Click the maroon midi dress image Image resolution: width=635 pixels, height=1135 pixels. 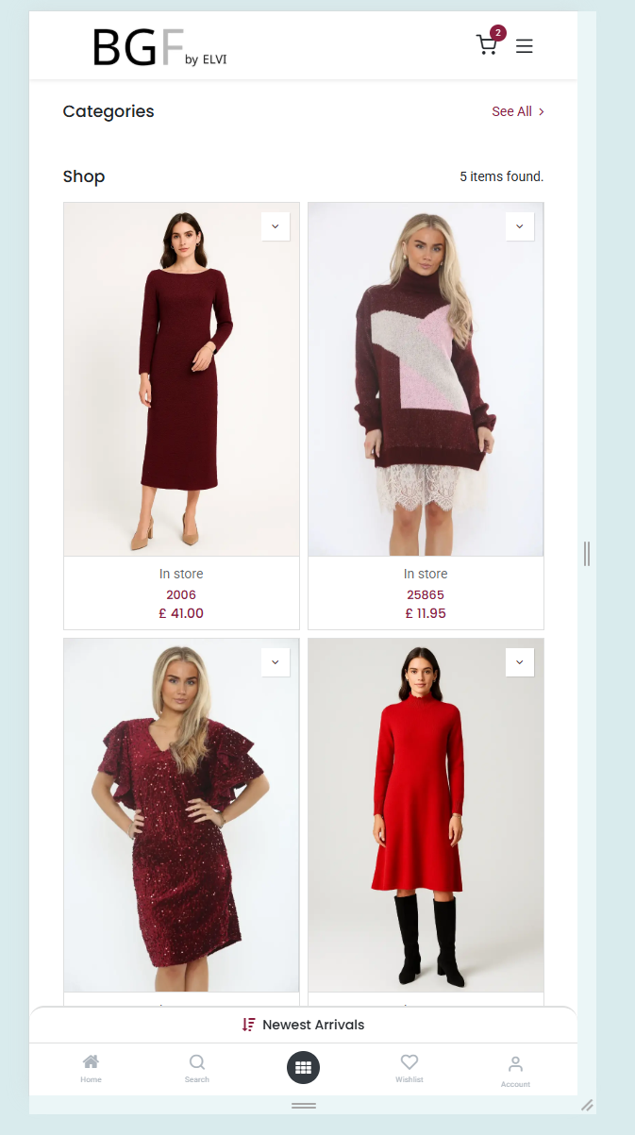point(181,379)
